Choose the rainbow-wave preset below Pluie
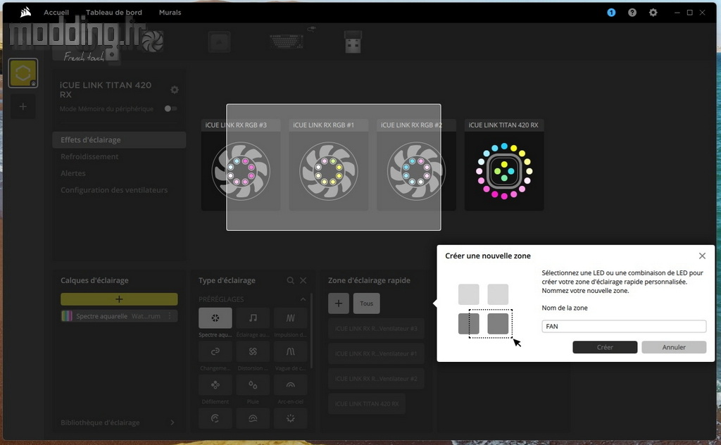 [x=253, y=418]
